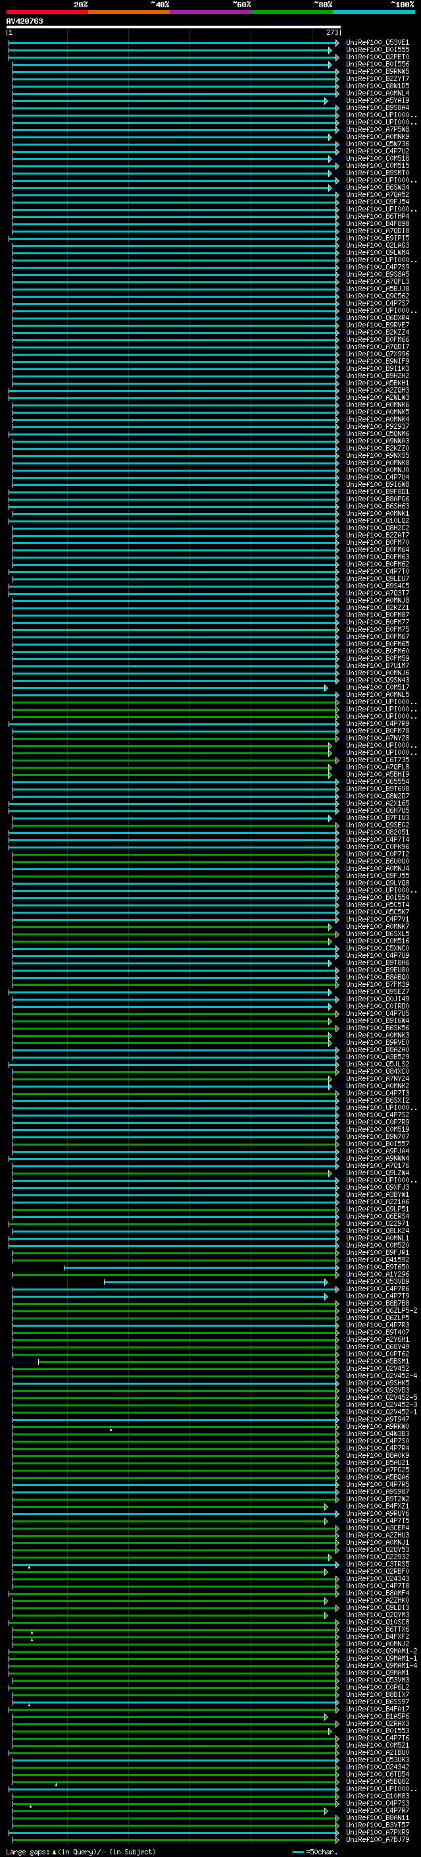Select the UniRef100_A0MNK9 hit
421x1857 pixels.
click(377, 137)
